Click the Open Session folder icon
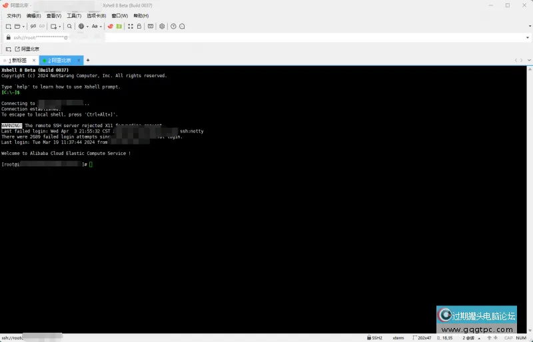 click(x=17, y=27)
